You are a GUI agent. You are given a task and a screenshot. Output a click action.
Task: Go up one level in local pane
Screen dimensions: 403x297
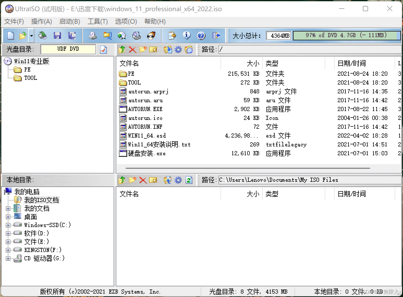click(x=122, y=180)
